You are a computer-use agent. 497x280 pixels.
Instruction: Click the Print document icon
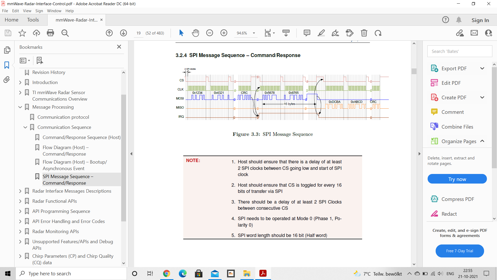[50, 33]
